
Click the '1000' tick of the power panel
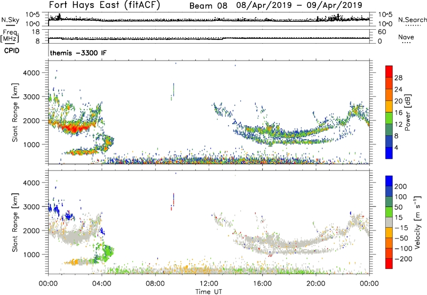point(31,144)
